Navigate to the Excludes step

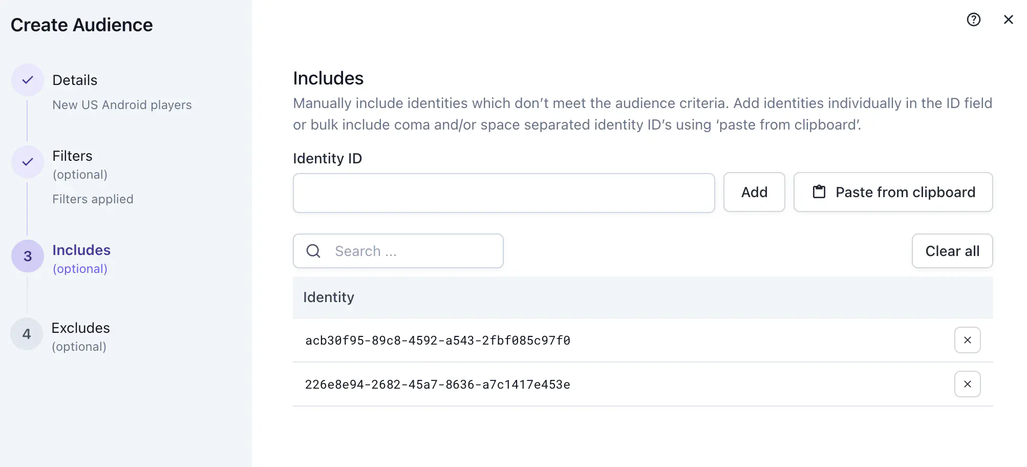pos(80,328)
